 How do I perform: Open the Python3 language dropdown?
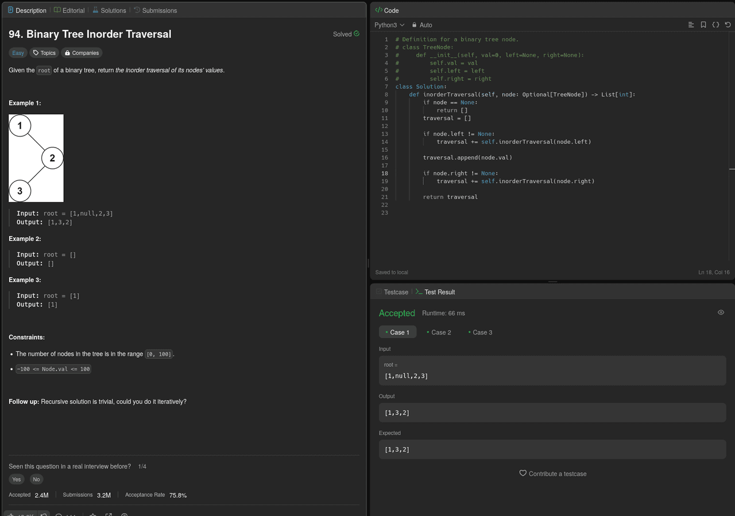[389, 25]
